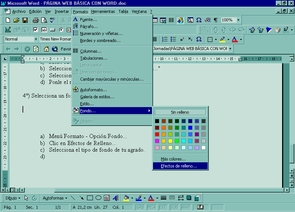Click the Sin relleno option

[x=180, y=111]
